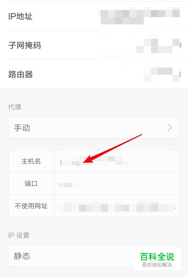Edit the 子网掩码 row value

[158, 45]
